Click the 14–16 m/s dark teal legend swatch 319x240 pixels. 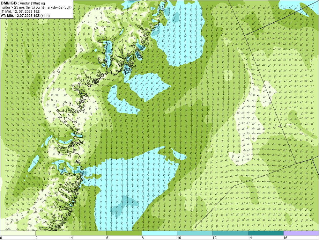pyautogui.click(x=266, y=233)
